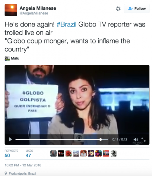
Task: Open the #Brazil hashtag
Action: click(66, 24)
